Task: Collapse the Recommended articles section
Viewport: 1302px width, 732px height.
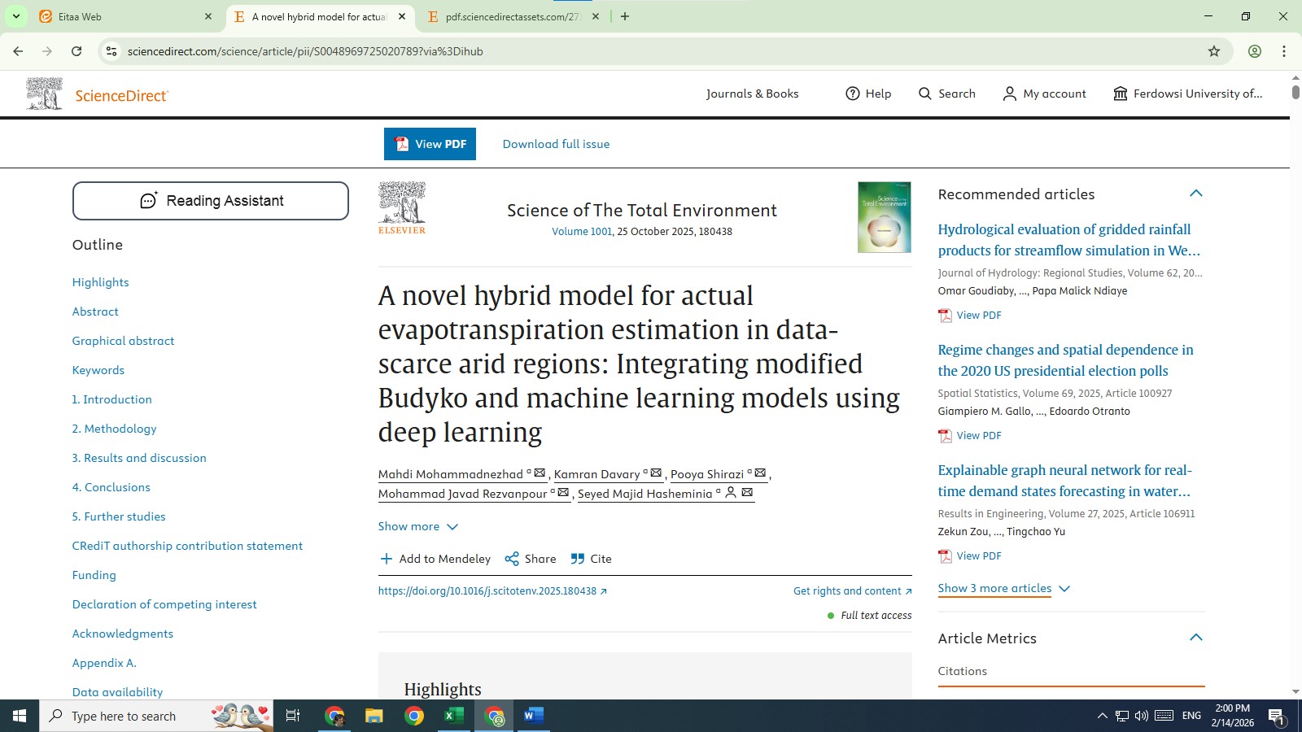Action: tap(1195, 194)
